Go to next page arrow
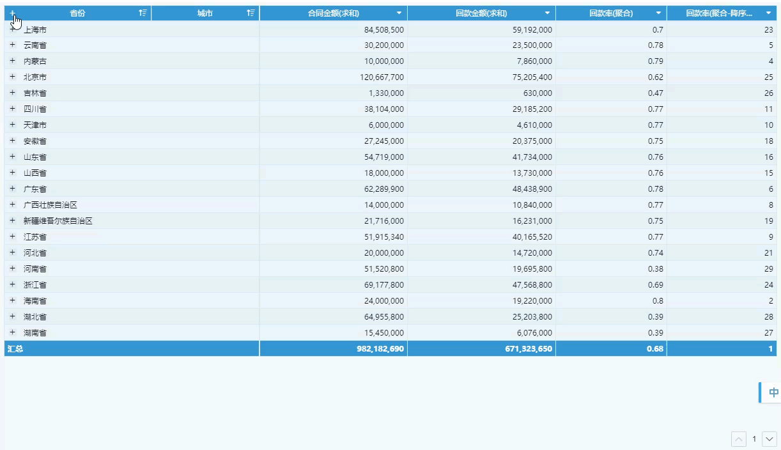This screenshot has width=781, height=450. pos(769,439)
